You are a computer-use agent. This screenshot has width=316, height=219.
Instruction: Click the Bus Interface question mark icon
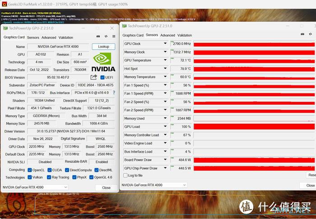[114, 93]
